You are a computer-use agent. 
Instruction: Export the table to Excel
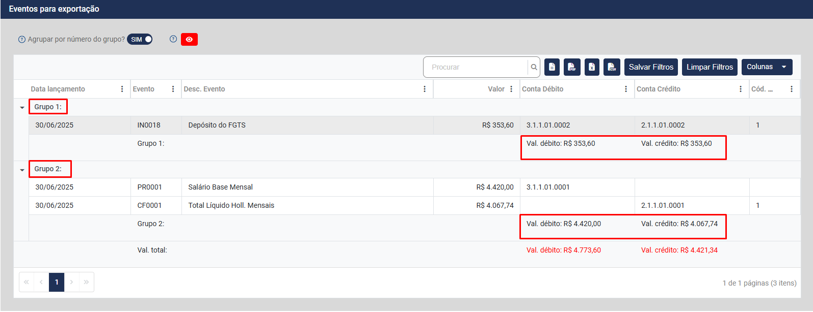click(x=592, y=67)
